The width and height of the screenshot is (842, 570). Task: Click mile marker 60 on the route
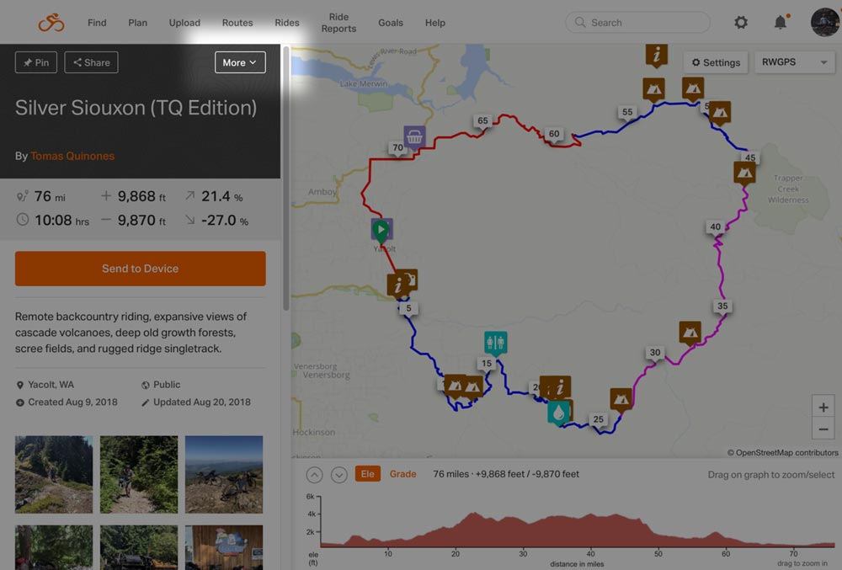coord(554,134)
